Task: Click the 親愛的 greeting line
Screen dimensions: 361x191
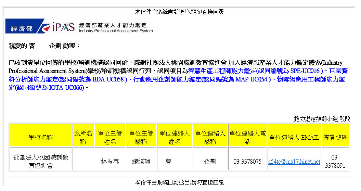Action: tap(44, 46)
